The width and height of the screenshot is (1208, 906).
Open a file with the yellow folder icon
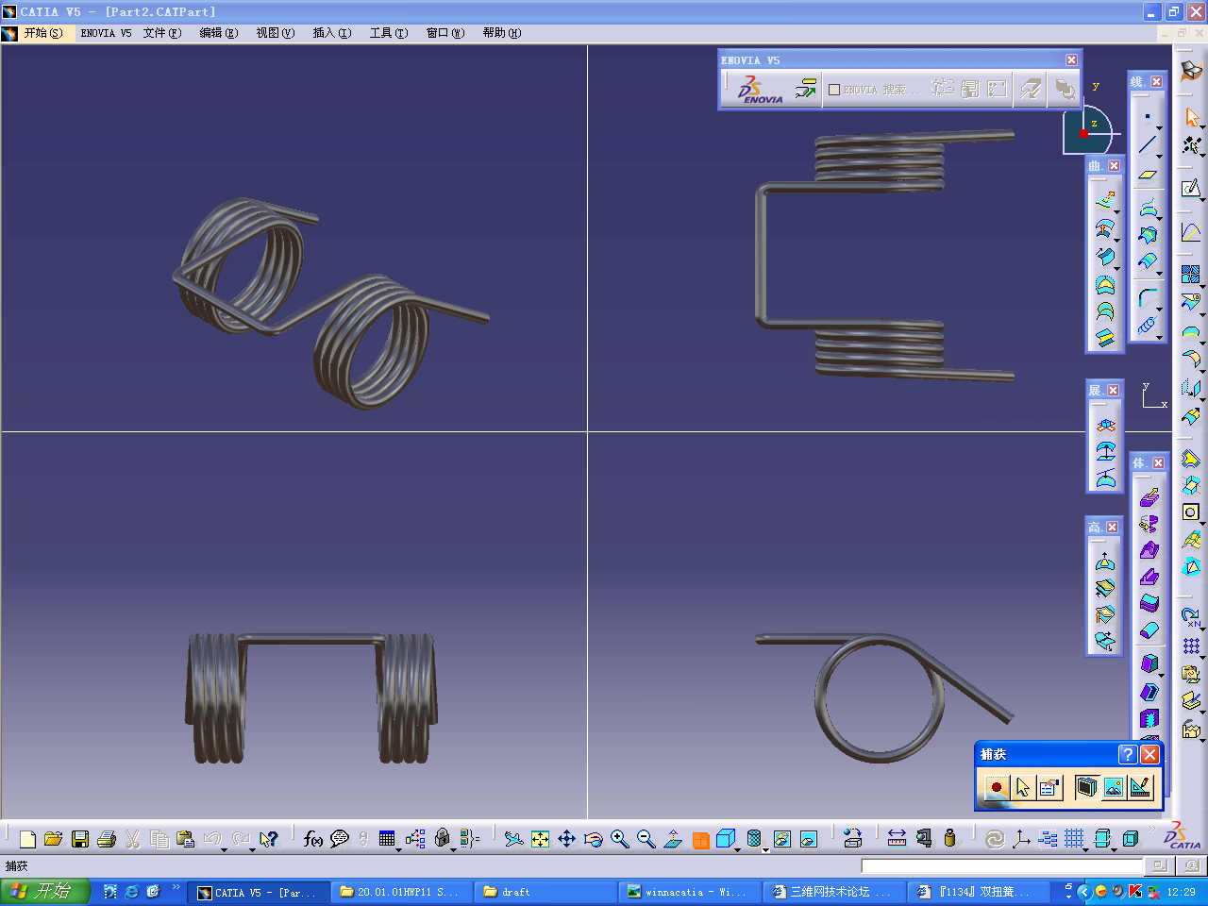tap(54, 839)
